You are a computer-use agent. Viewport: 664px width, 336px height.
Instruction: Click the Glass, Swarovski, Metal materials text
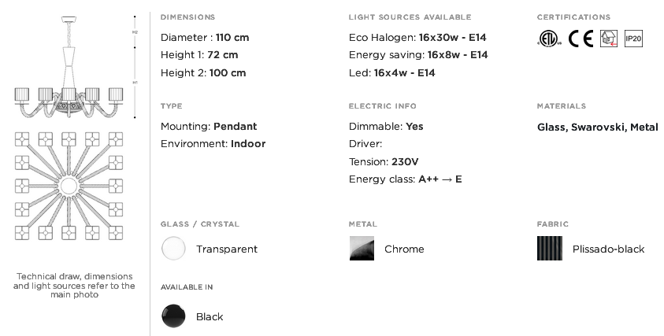pyautogui.click(x=598, y=127)
